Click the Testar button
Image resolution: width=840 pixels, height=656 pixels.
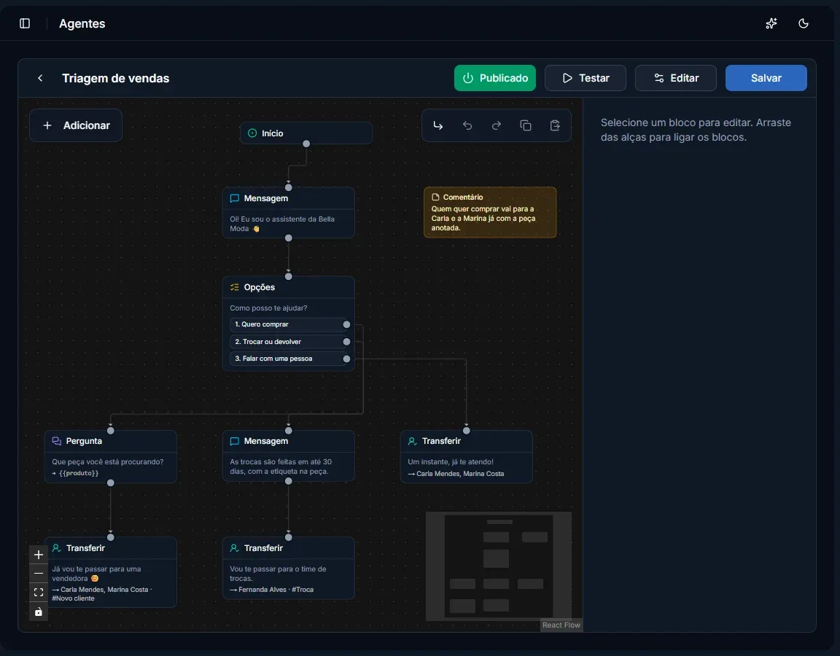[586, 78]
